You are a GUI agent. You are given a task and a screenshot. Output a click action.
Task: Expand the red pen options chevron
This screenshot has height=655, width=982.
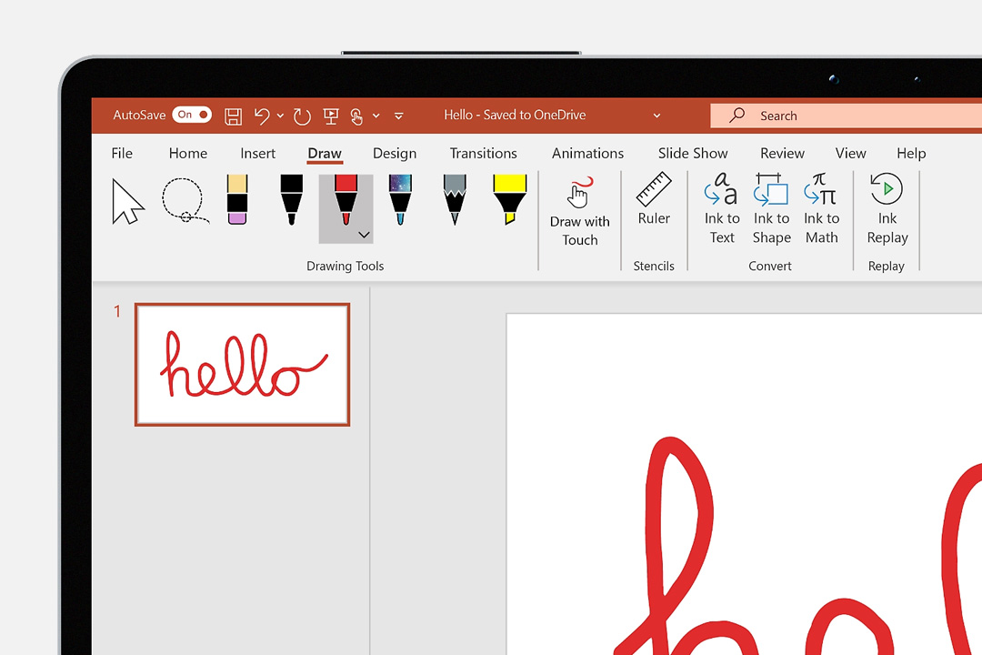point(364,235)
